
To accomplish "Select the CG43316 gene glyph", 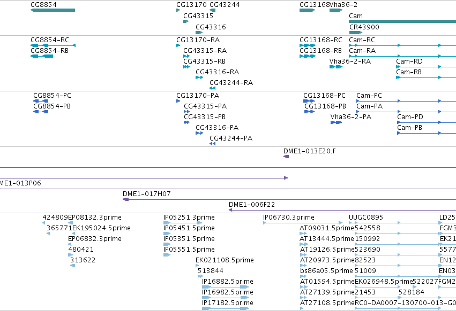I will tap(199, 33).
